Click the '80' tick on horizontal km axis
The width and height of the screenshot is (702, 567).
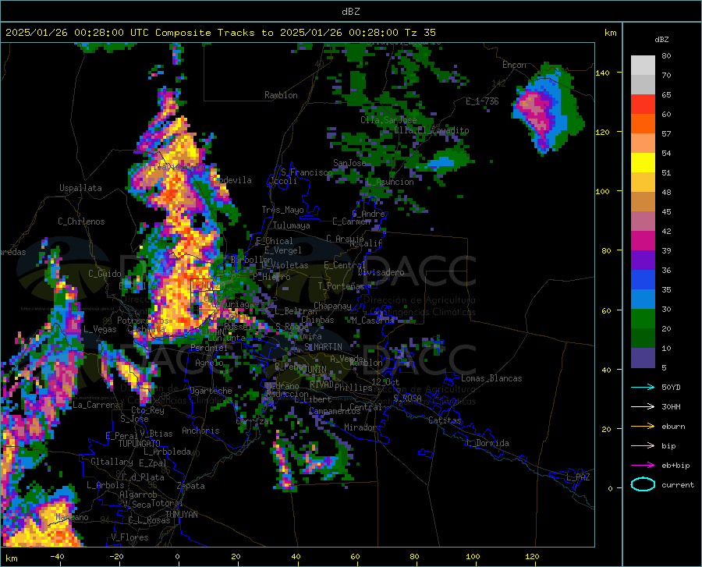coord(414,556)
